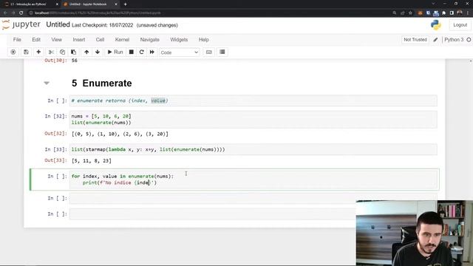
Task: Open the File menu
Action: (x=17, y=39)
